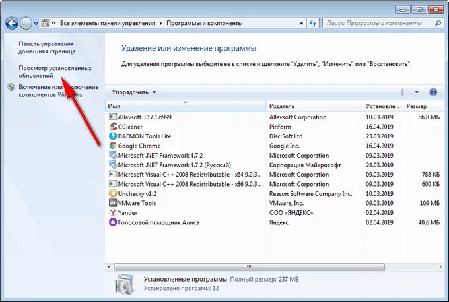Sort by the Размер column header
Image resolution: width=449 pixels, height=302 pixels.
tap(423, 106)
